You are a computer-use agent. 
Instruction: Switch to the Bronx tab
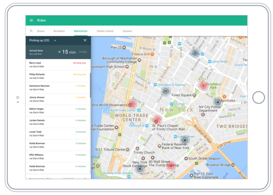[41, 31]
